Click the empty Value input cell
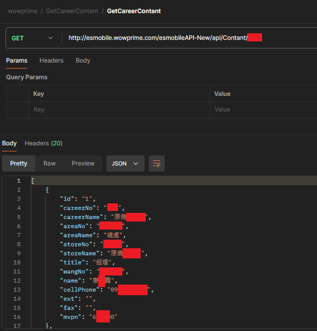The image size is (317, 331). pyautogui.click(x=264, y=109)
